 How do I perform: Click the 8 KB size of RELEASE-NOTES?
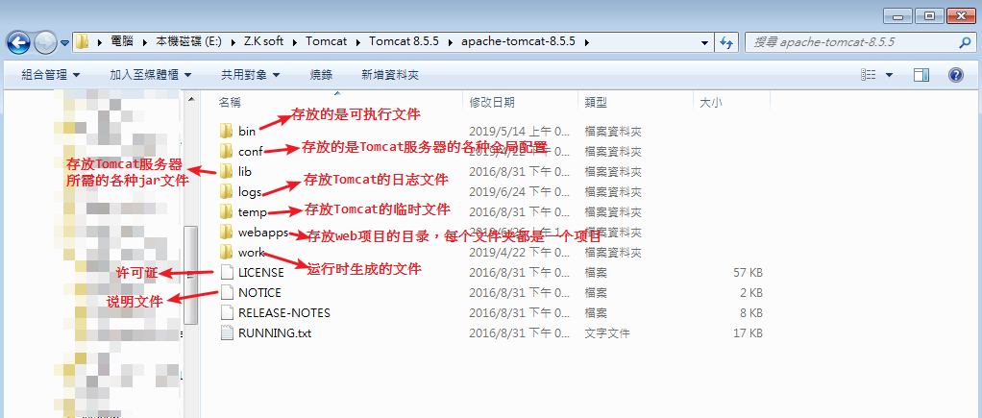pyautogui.click(x=750, y=312)
